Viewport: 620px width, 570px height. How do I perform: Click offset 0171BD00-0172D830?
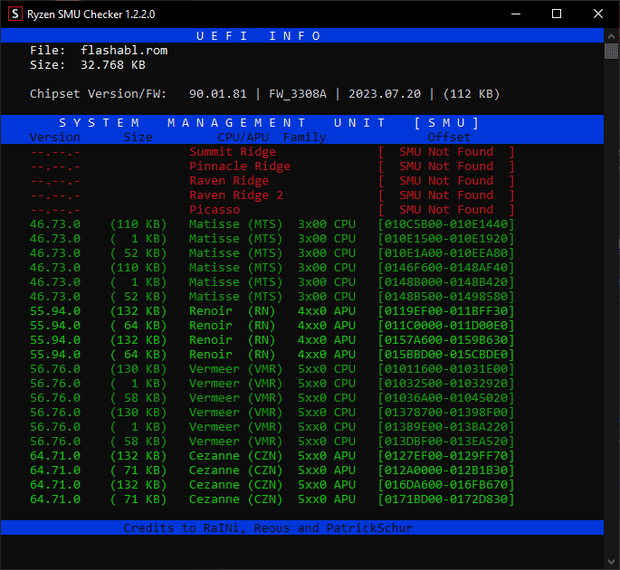pos(446,499)
